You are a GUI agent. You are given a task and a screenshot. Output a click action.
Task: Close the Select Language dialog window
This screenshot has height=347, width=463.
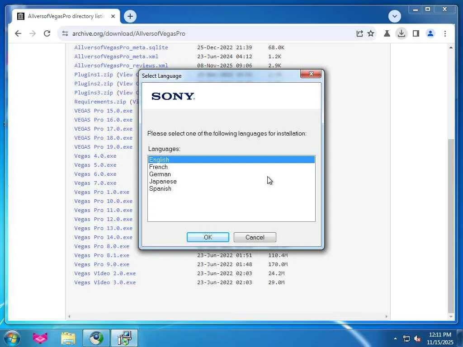(311, 74)
